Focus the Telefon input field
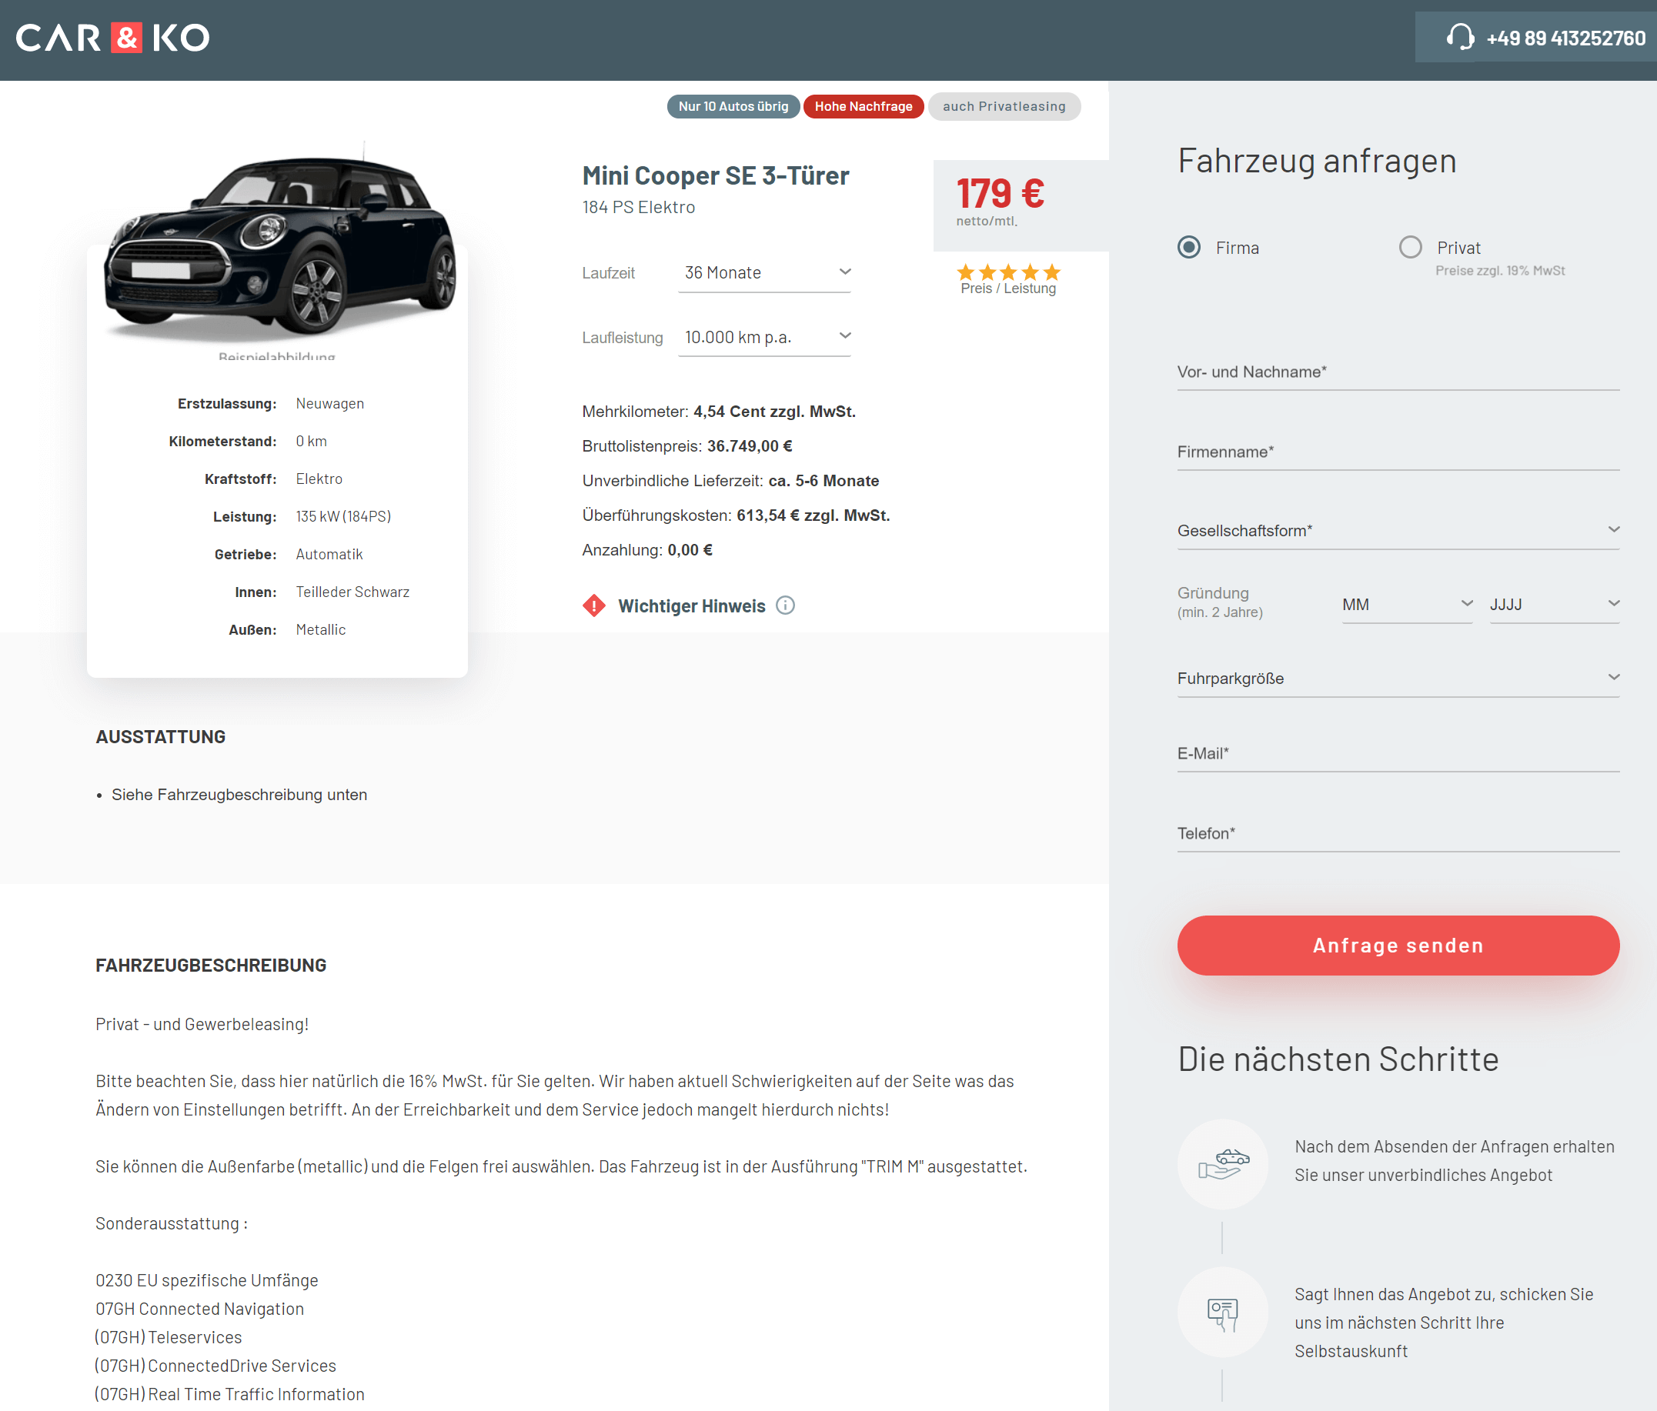The height and width of the screenshot is (1411, 1657). (1398, 833)
